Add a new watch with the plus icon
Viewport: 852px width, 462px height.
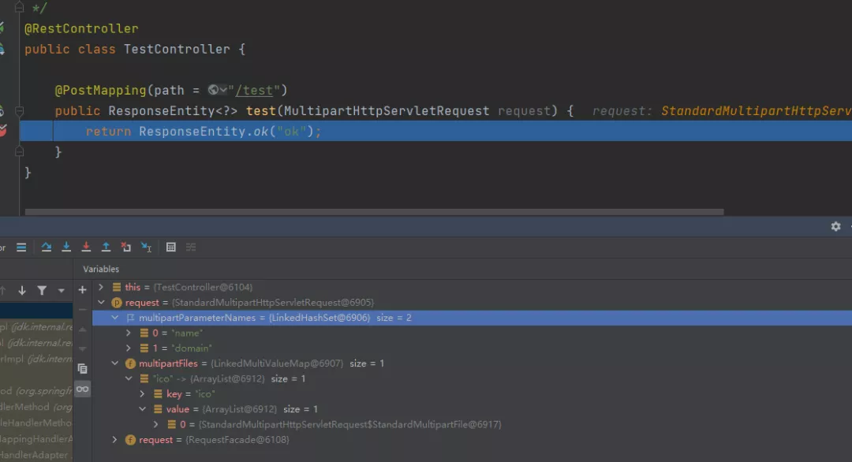82,289
